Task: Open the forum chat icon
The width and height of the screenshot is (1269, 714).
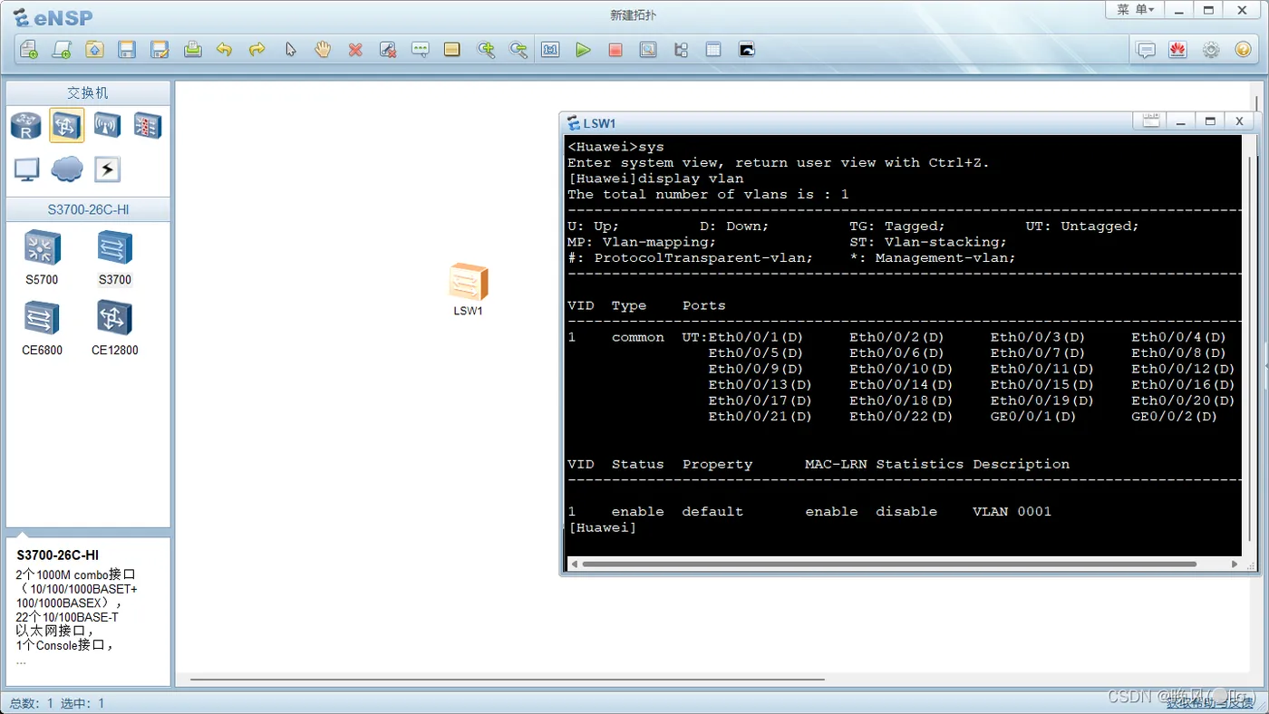Action: 1146,50
